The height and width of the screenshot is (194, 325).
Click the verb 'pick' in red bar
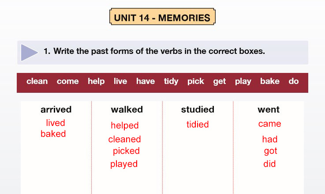point(196,81)
